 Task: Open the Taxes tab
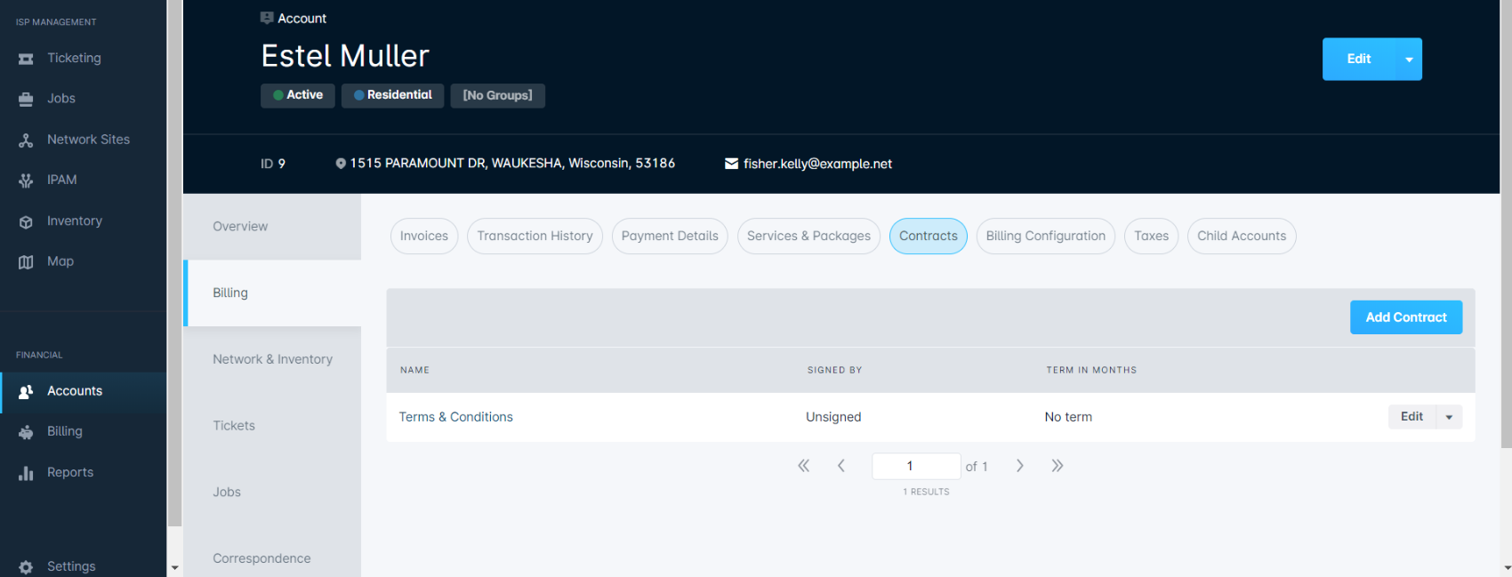[1151, 236]
